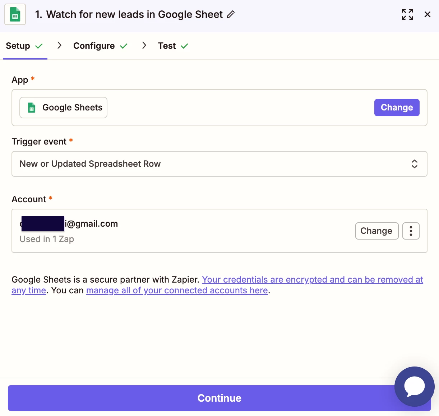Expand the panel to full screen
The image size is (439, 416).
(x=407, y=14)
